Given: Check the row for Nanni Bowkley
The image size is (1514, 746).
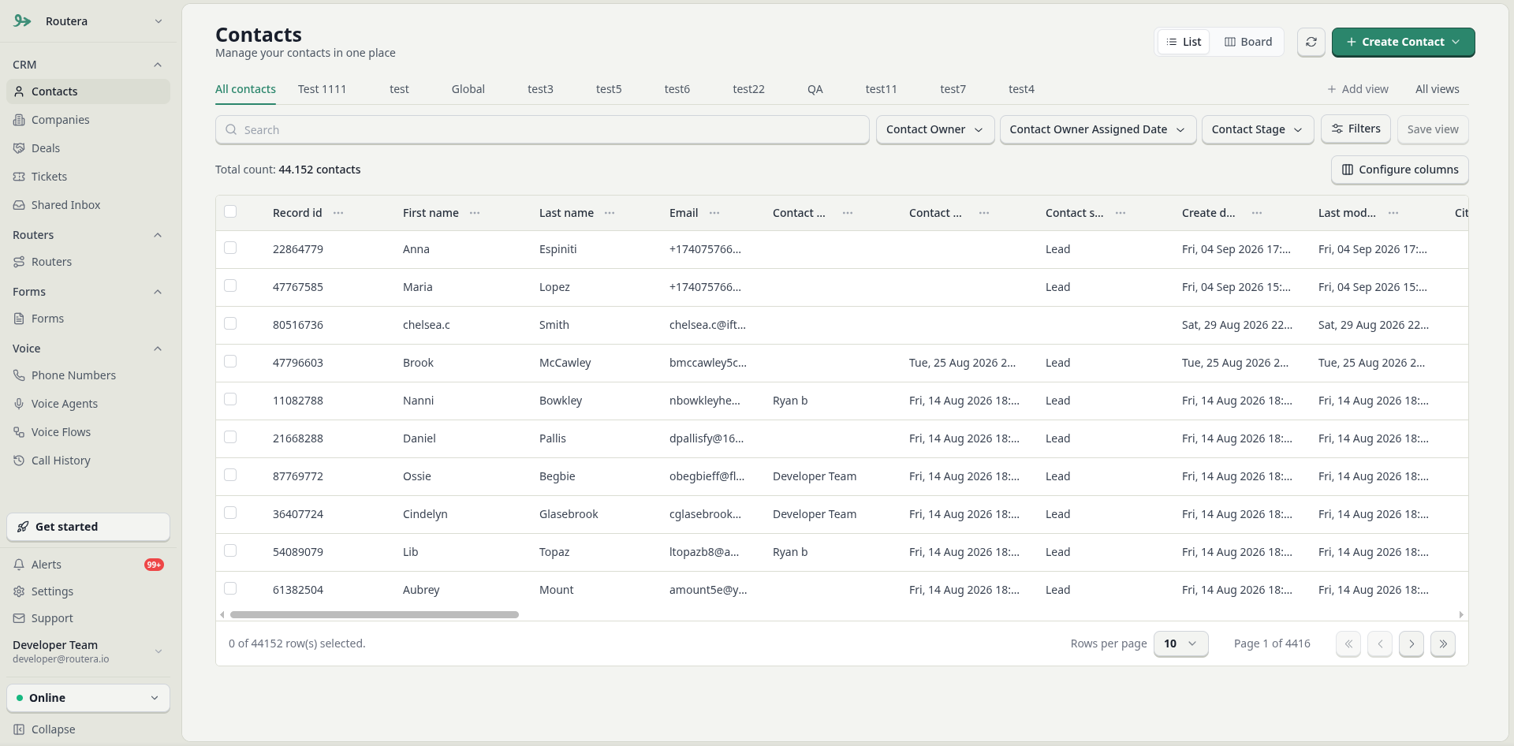Looking at the screenshot, I should 230,399.
